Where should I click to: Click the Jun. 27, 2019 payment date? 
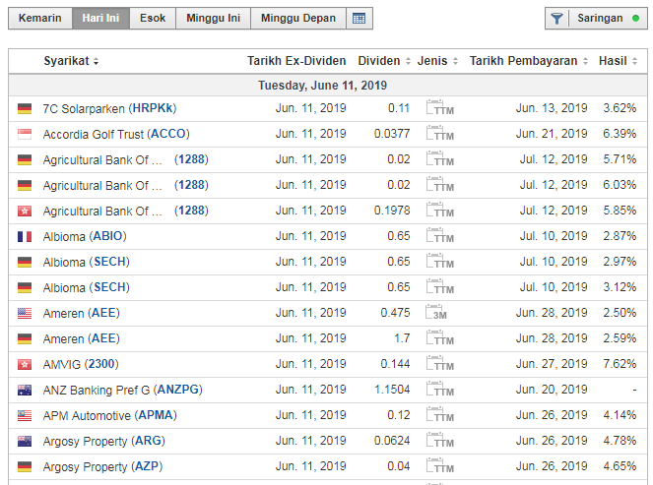point(552,364)
